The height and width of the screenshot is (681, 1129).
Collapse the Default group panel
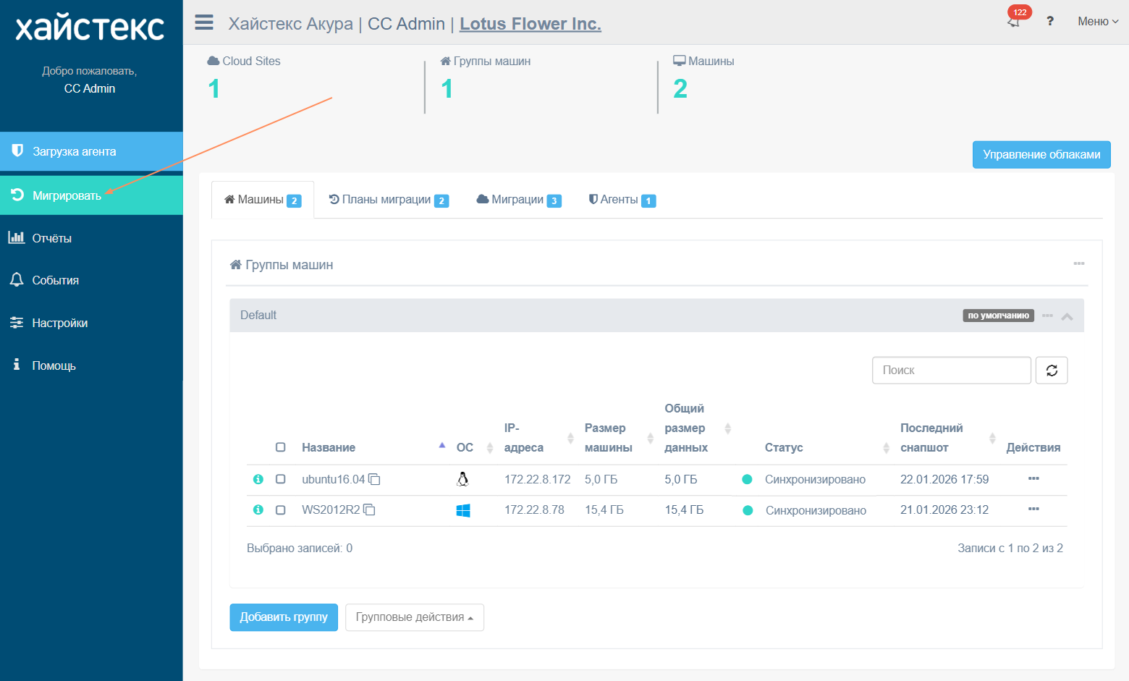click(1067, 316)
